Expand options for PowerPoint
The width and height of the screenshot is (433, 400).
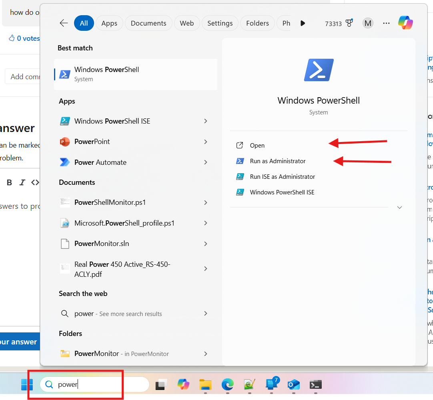click(205, 142)
